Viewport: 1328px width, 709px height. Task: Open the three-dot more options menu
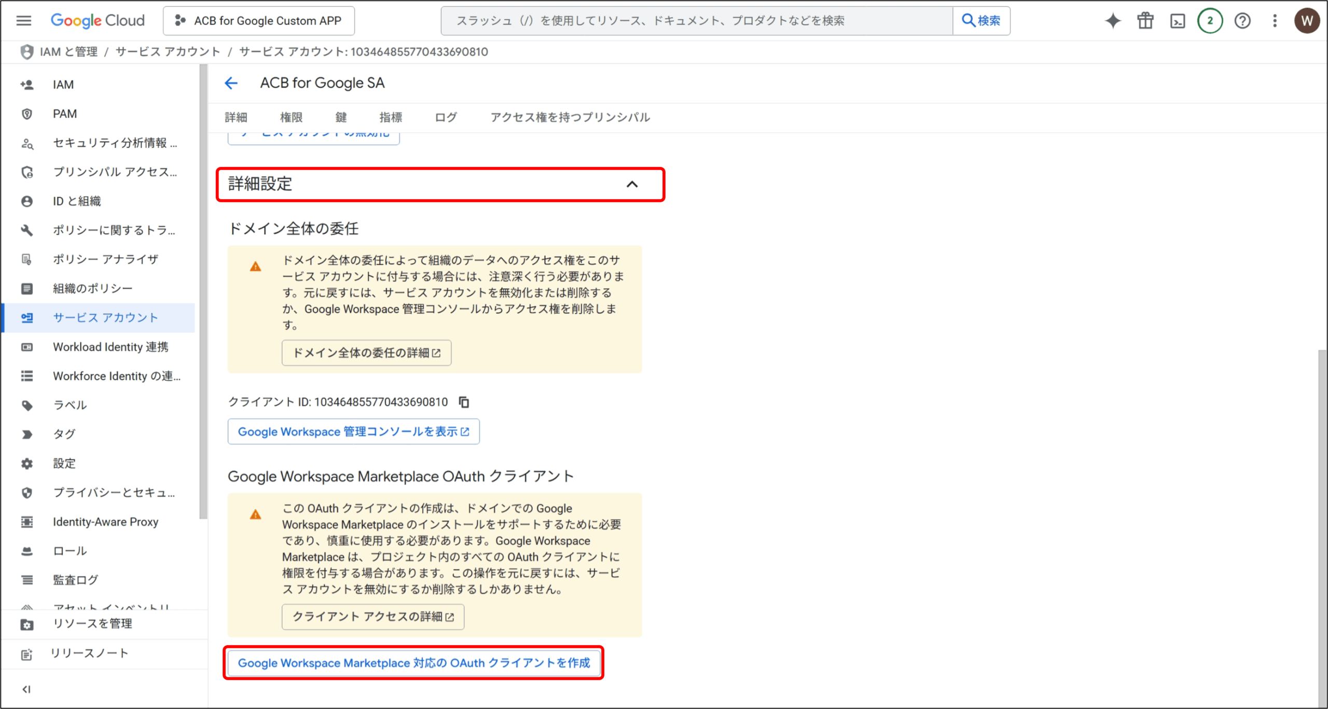pos(1275,21)
